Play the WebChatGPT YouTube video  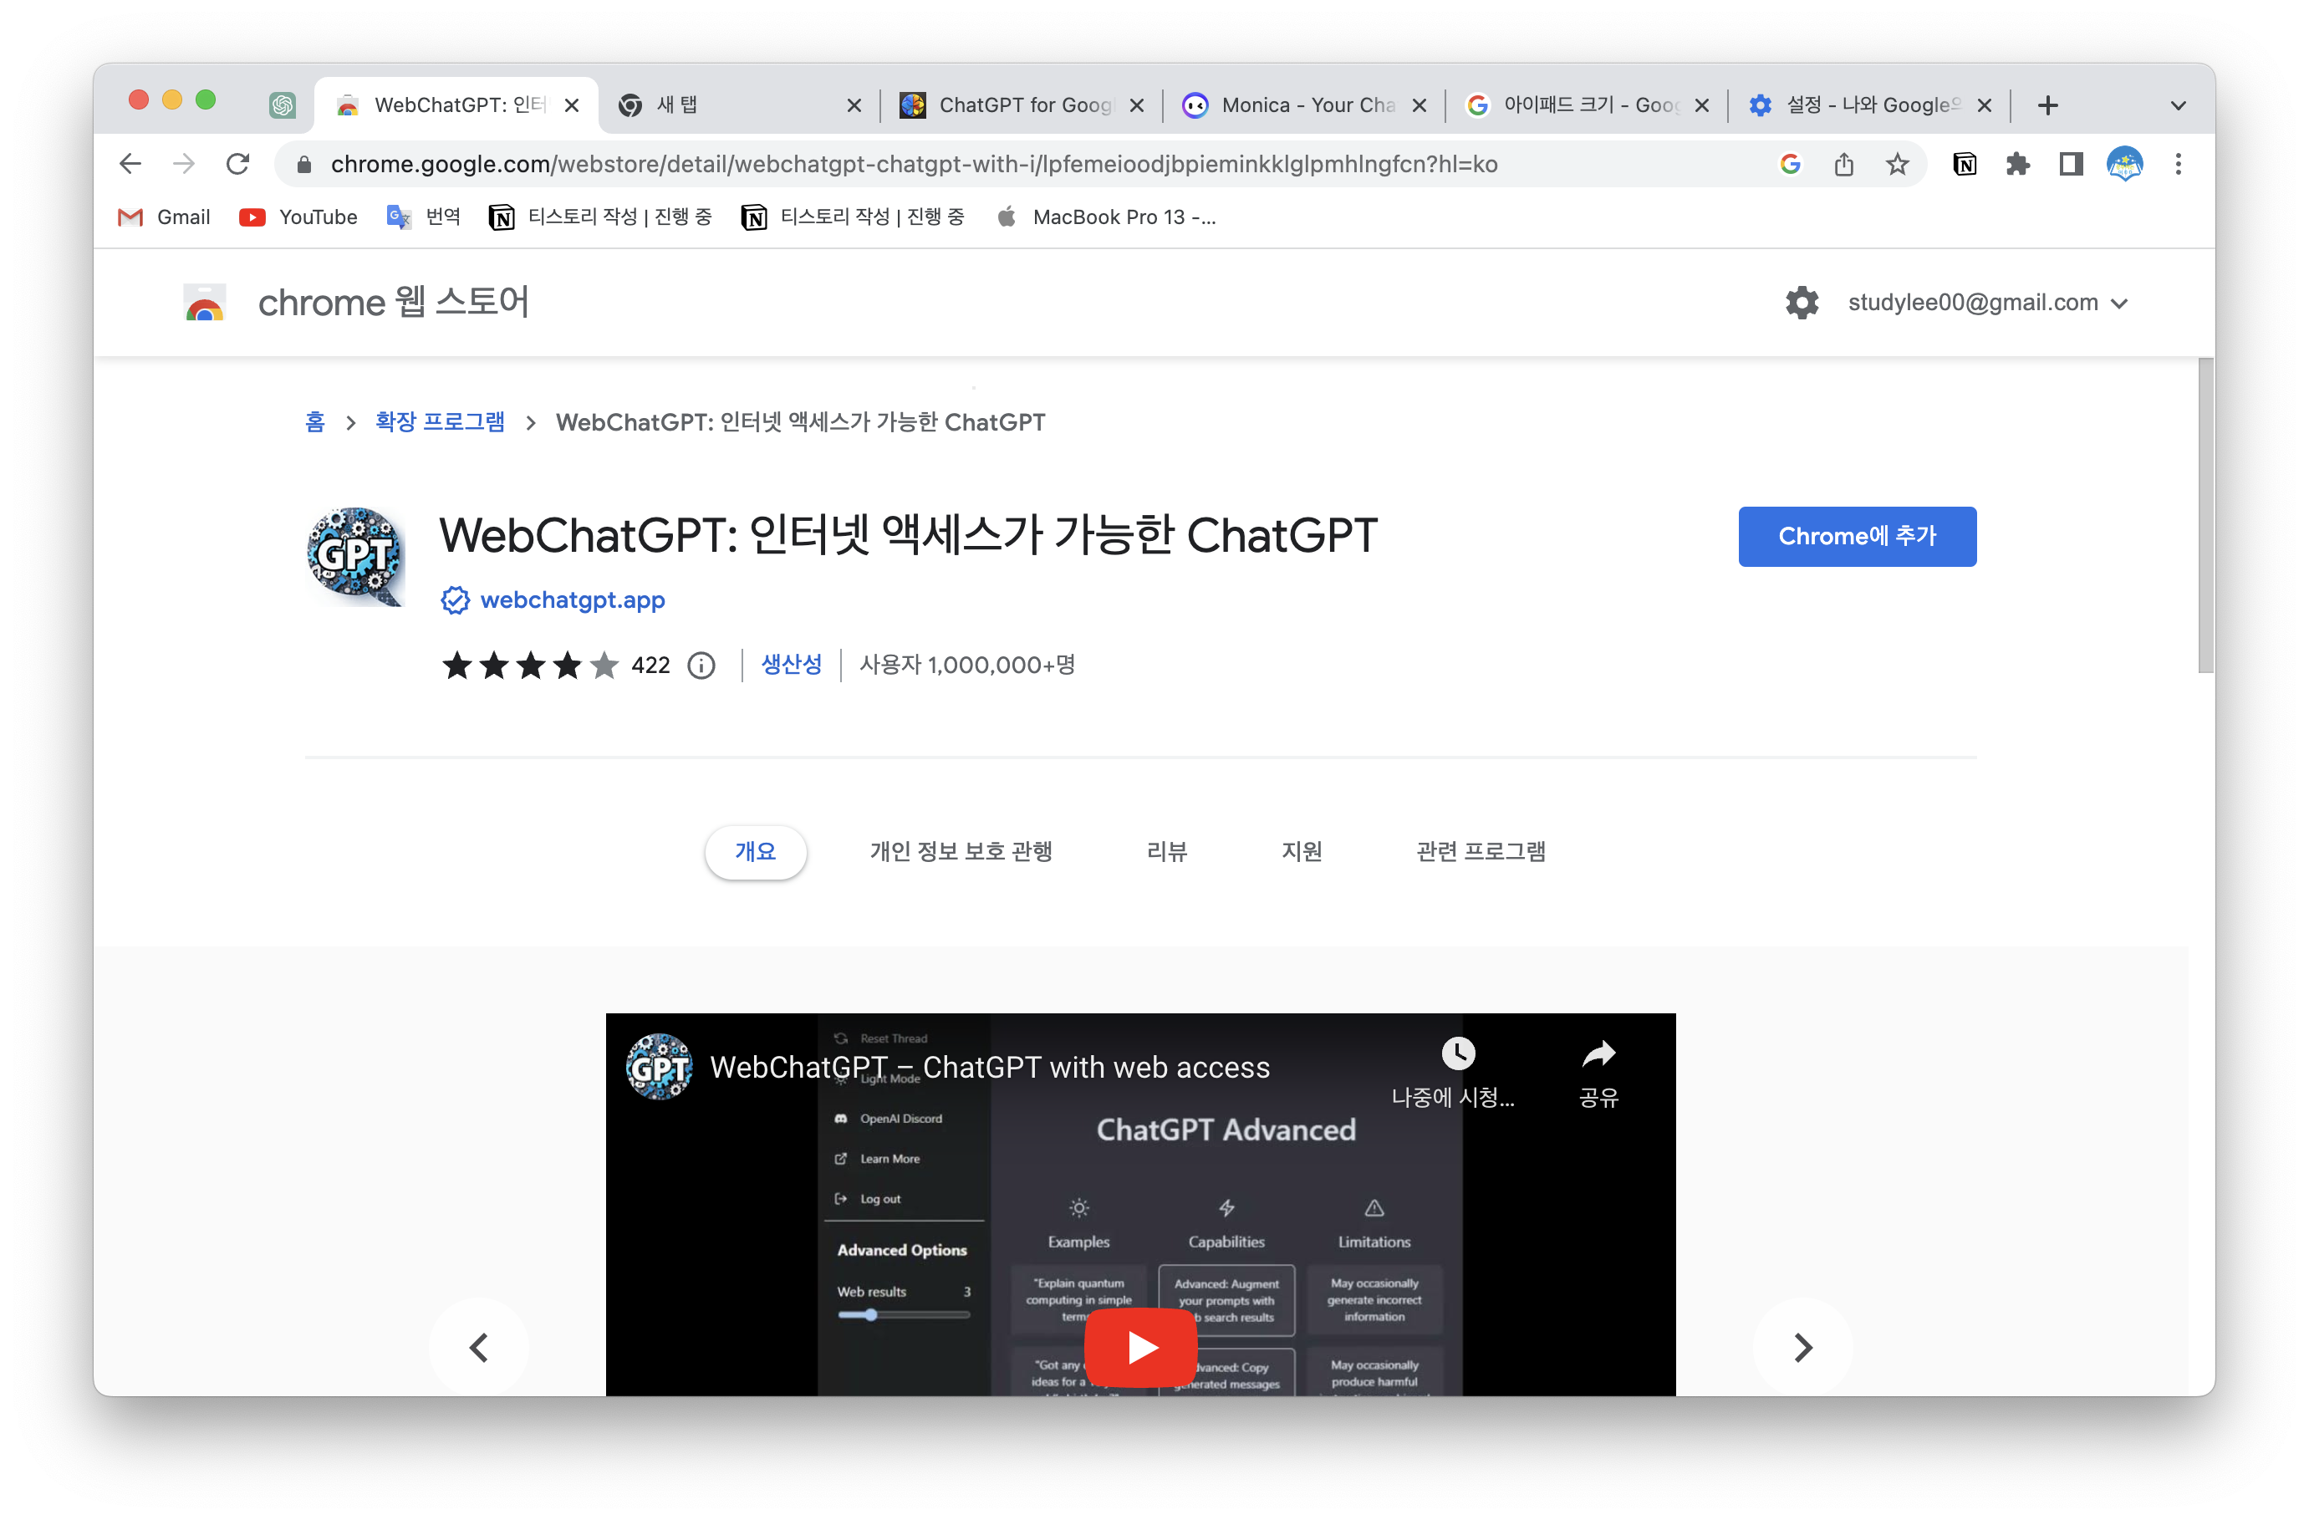1140,1346
